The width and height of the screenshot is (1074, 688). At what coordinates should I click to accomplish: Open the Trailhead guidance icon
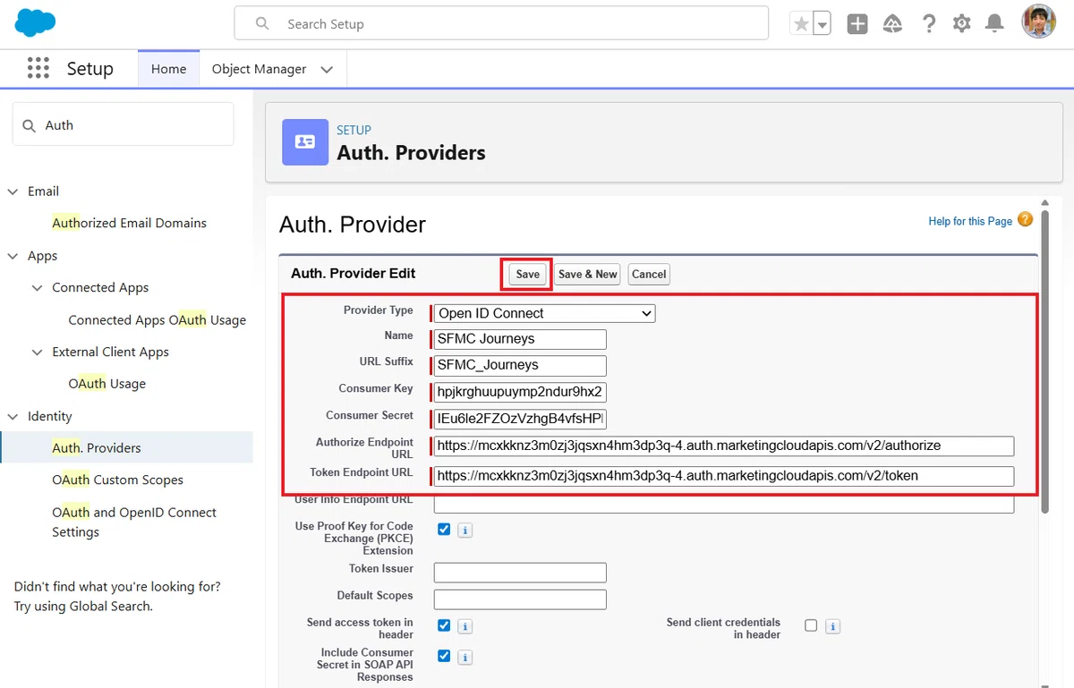892,24
